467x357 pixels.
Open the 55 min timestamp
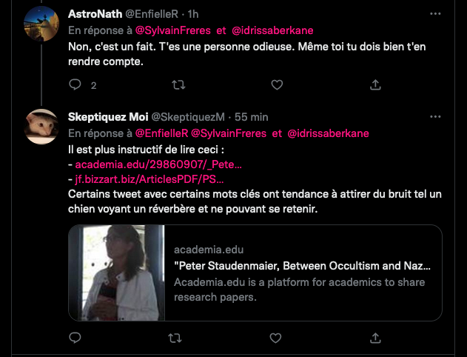(252, 117)
